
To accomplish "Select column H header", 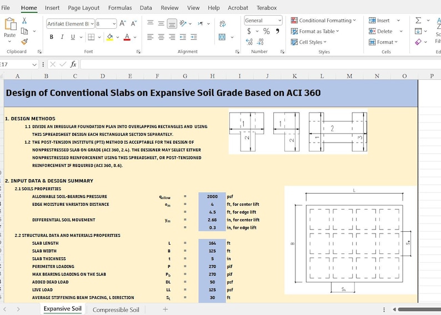I will point(212,76).
